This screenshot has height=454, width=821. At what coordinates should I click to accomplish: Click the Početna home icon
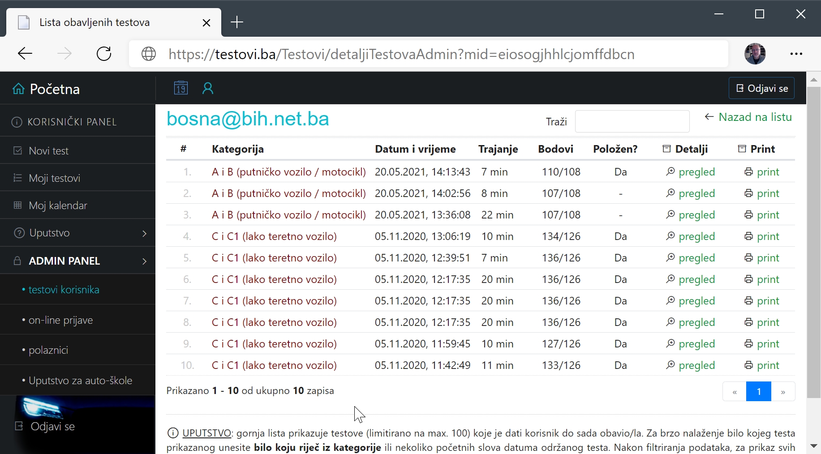coord(18,89)
